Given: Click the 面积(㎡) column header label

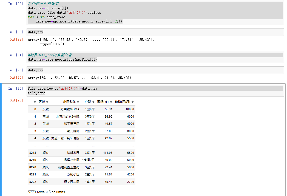Looking at the screenshot, I should tap(103, 102).
